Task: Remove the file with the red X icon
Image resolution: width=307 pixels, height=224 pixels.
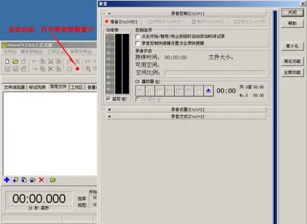Action: (41, 180)
